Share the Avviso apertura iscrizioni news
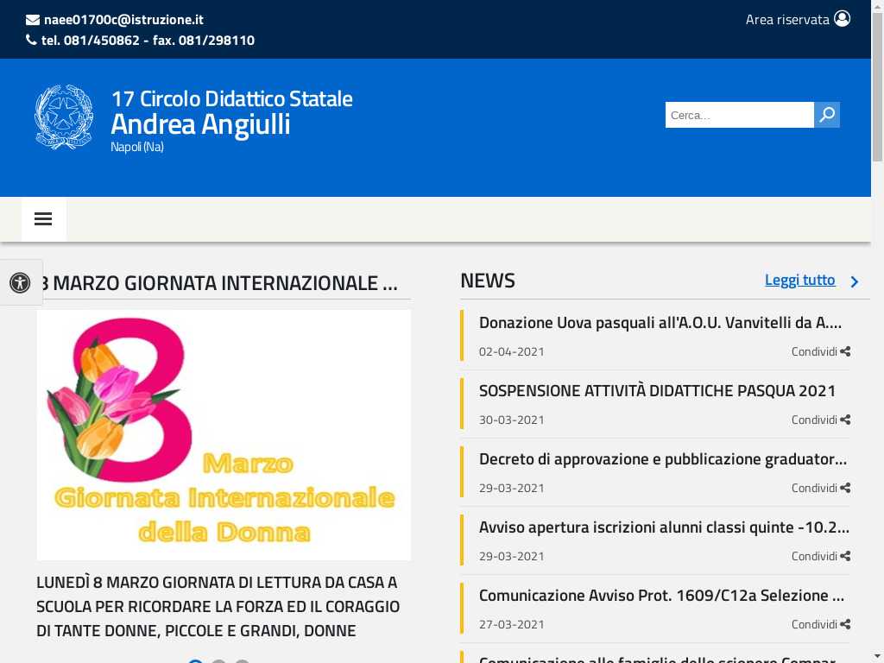Image resolution: width=884 pixels, height=663 pixels. (821, 556)
